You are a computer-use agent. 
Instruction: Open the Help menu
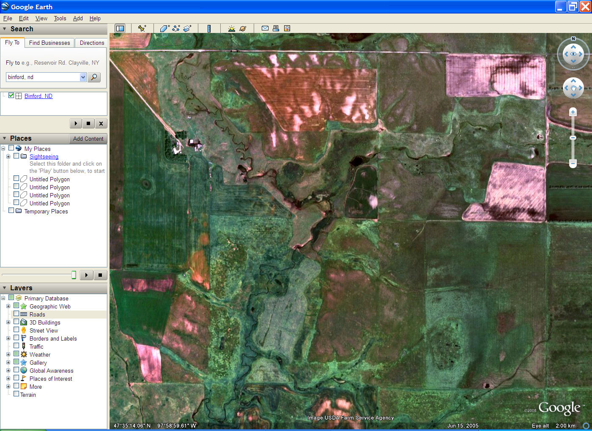click(95, 18)
